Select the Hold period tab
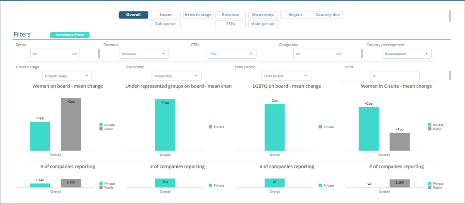The height and width of the screenshot is (204, 465). click(263, 24)
